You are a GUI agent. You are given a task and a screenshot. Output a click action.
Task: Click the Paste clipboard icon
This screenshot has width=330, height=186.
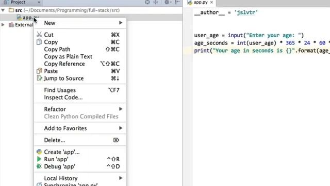coord(39,71)
